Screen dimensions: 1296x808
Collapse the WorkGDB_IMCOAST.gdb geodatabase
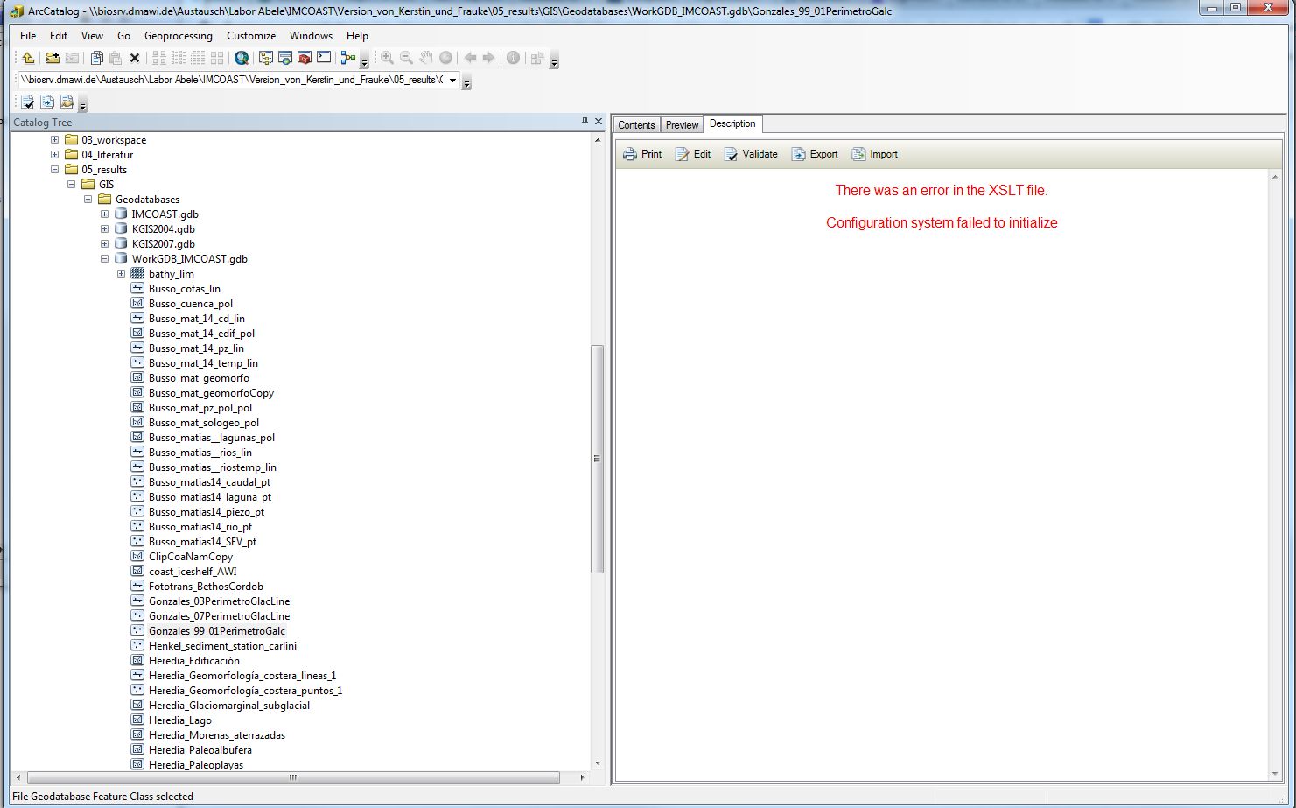(x=104, y=259)
